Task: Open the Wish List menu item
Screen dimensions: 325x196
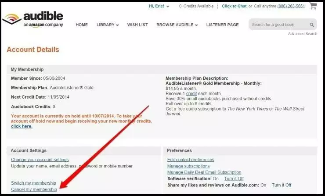Action: 137,25
